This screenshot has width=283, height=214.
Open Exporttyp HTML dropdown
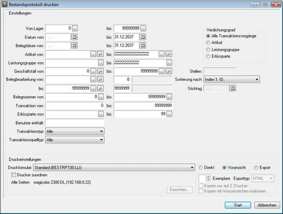click(263, 178)
